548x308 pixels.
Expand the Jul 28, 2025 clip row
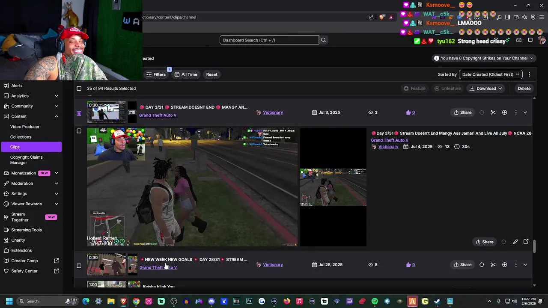pyautogui.click(x=525, y=265)
